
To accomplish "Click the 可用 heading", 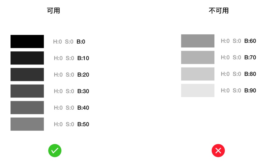I will 53,11.
